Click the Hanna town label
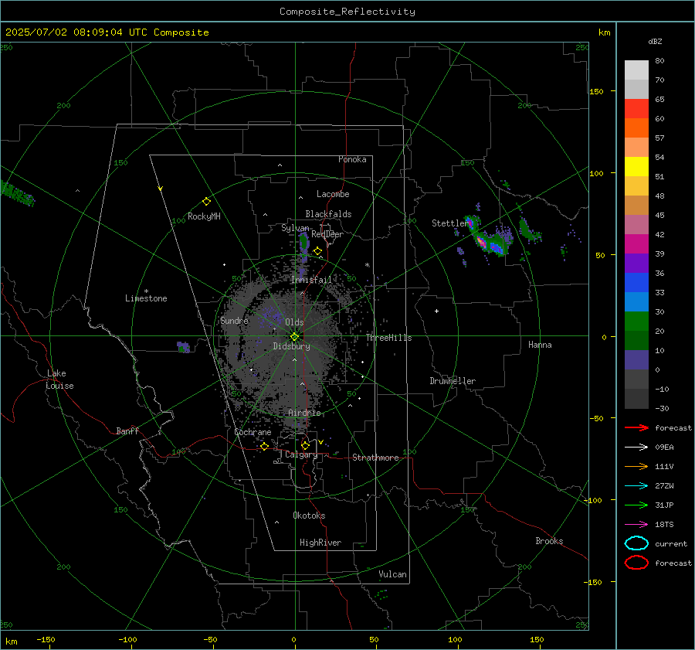 [x=540, y=345]
